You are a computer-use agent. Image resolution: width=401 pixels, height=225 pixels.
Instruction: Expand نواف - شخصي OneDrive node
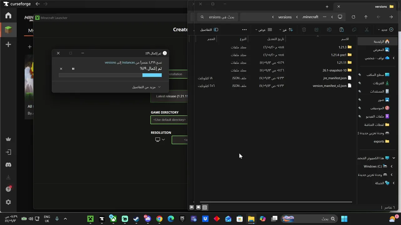(393, 58)
